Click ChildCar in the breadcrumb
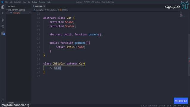 coord(65,10)
